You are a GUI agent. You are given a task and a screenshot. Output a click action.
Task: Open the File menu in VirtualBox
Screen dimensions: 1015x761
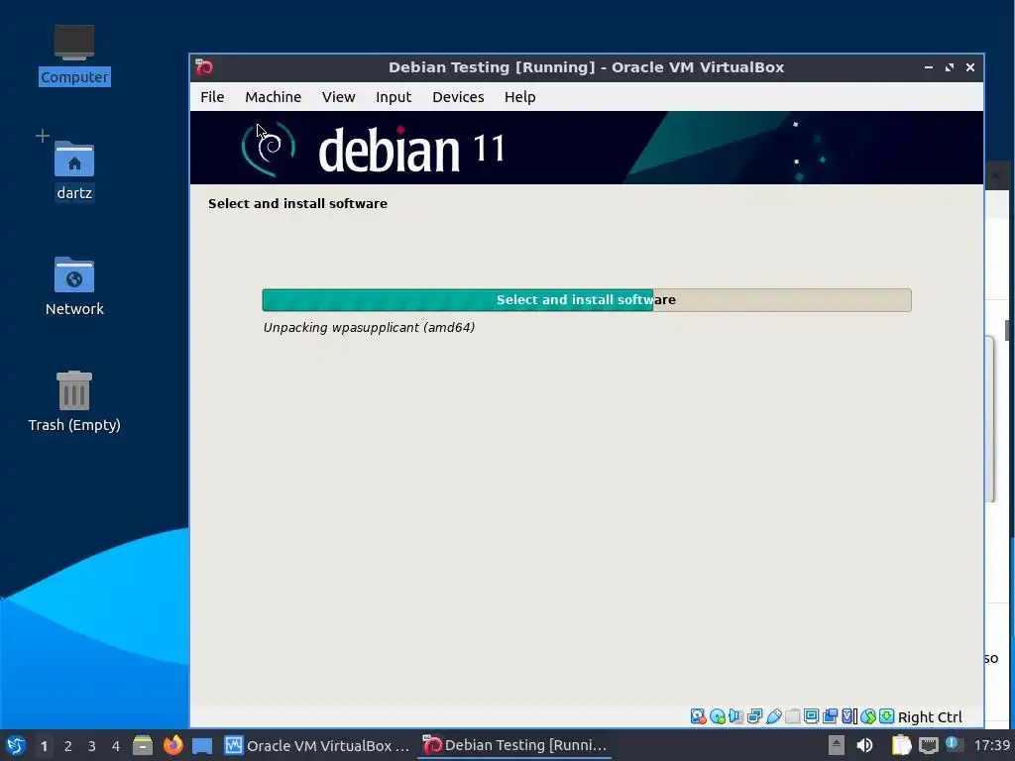coord(212,97)
